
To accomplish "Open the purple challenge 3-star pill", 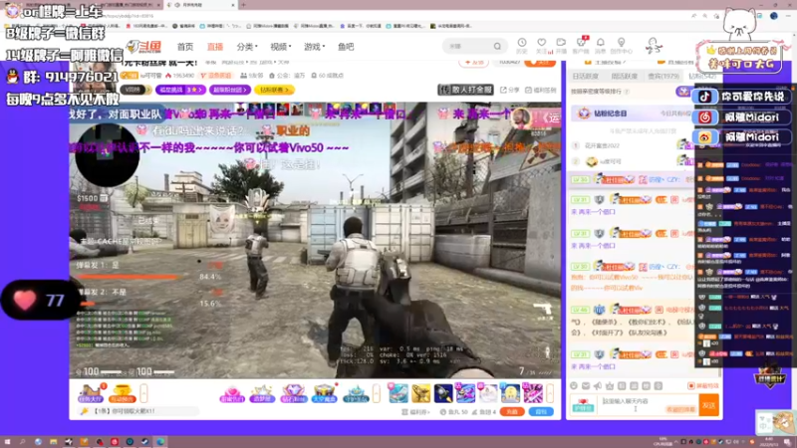I will click(180, 90).
